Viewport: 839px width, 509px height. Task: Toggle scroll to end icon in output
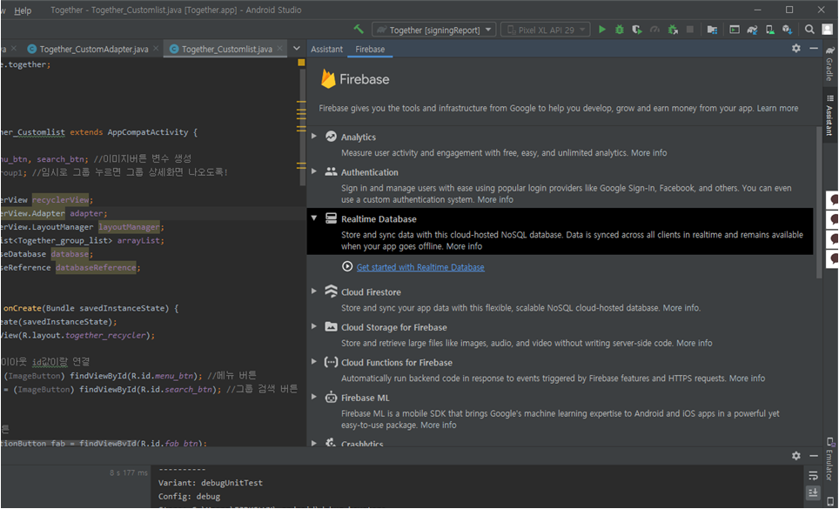[x=813, y=492]
